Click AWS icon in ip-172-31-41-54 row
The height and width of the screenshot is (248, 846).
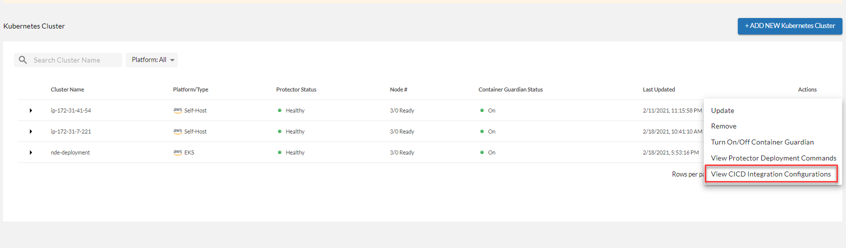click(178, 110)
